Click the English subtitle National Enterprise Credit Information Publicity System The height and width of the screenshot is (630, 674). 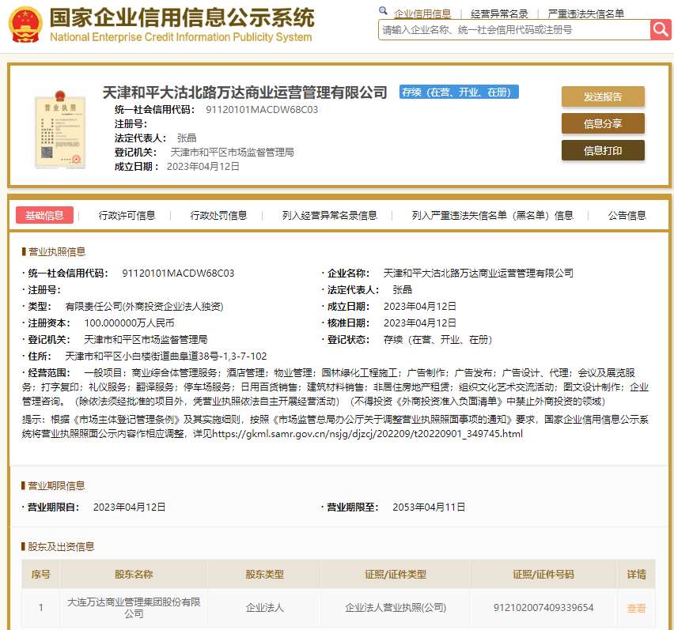181,37
